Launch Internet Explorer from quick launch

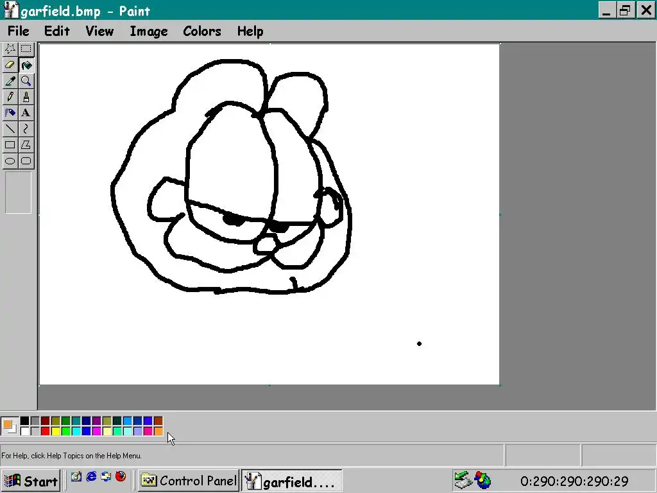[x=91, y=477]
